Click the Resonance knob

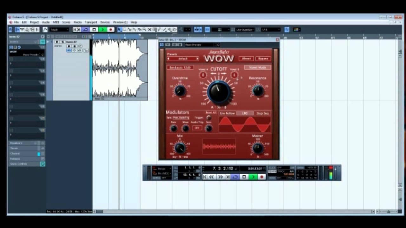(258, 91)
